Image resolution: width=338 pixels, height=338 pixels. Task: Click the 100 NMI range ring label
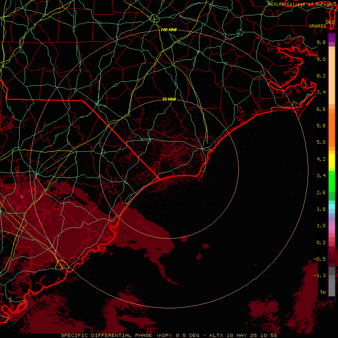[x=169, y=30]
